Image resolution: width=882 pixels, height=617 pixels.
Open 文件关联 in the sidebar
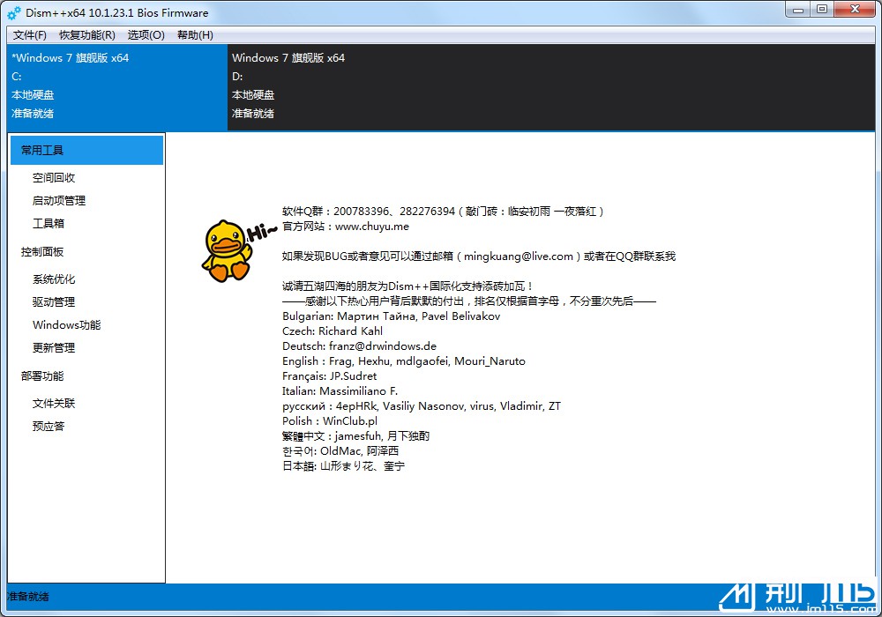pos(54,404)
